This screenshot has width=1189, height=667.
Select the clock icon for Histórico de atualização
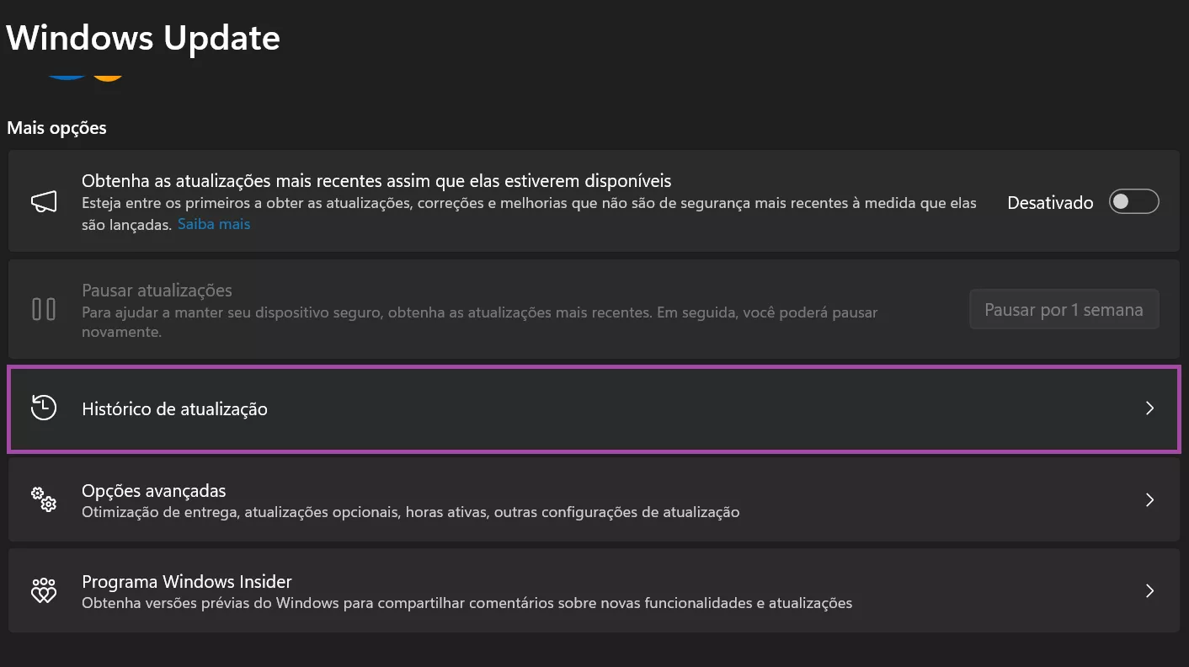pyautogui.click(x=44, y=408)
